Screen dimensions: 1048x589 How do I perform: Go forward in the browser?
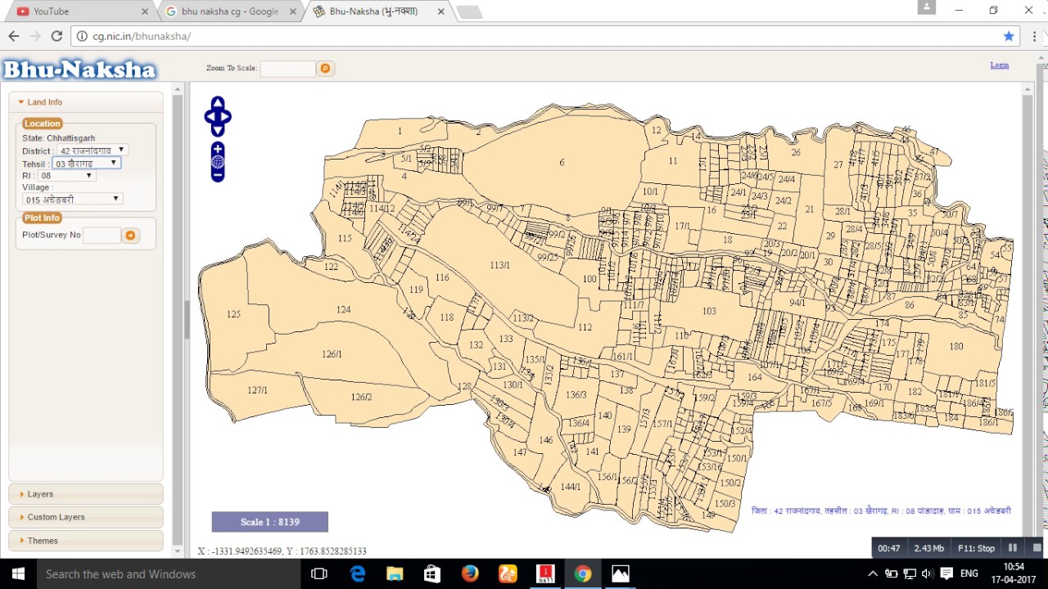coord(34,36)
